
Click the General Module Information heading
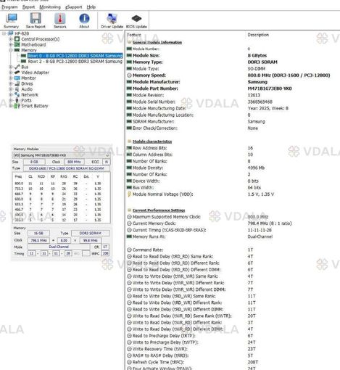[x=157, y=42]
